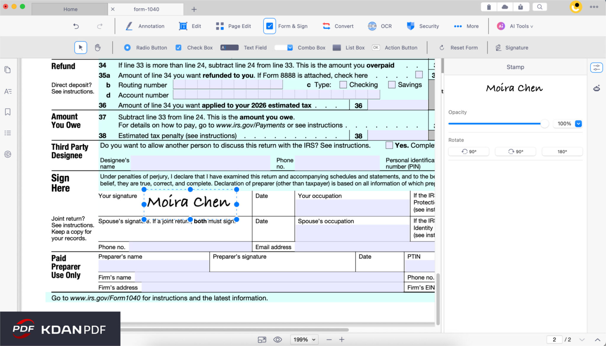This screenshot has width=606, height=346.
Task: Open the Page Edit toolbar tab
Action: click(x=233, y=26)
